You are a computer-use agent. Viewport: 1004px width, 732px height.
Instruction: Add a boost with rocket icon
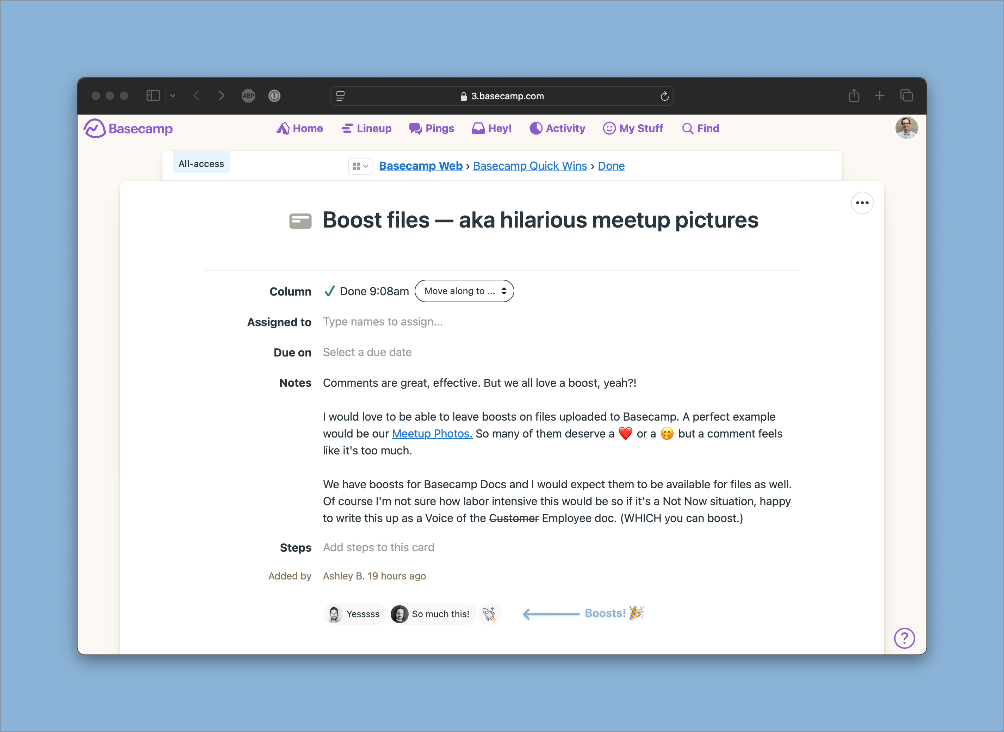(490, 614)
